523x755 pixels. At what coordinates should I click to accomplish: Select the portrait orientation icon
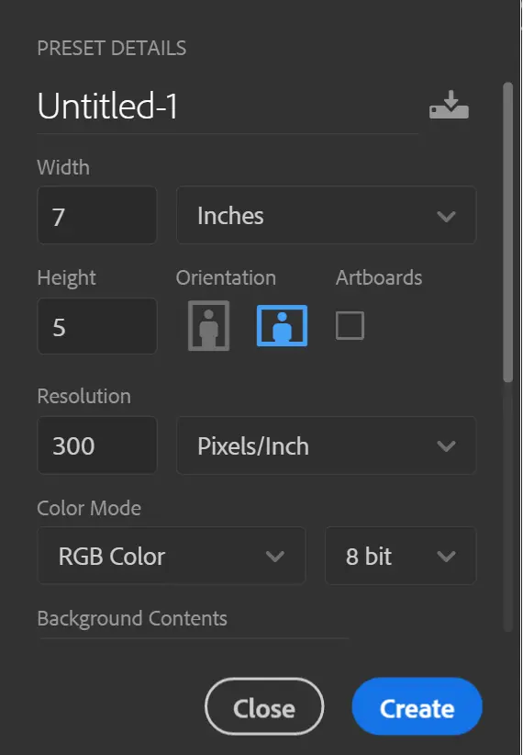[x=208, y=326]
